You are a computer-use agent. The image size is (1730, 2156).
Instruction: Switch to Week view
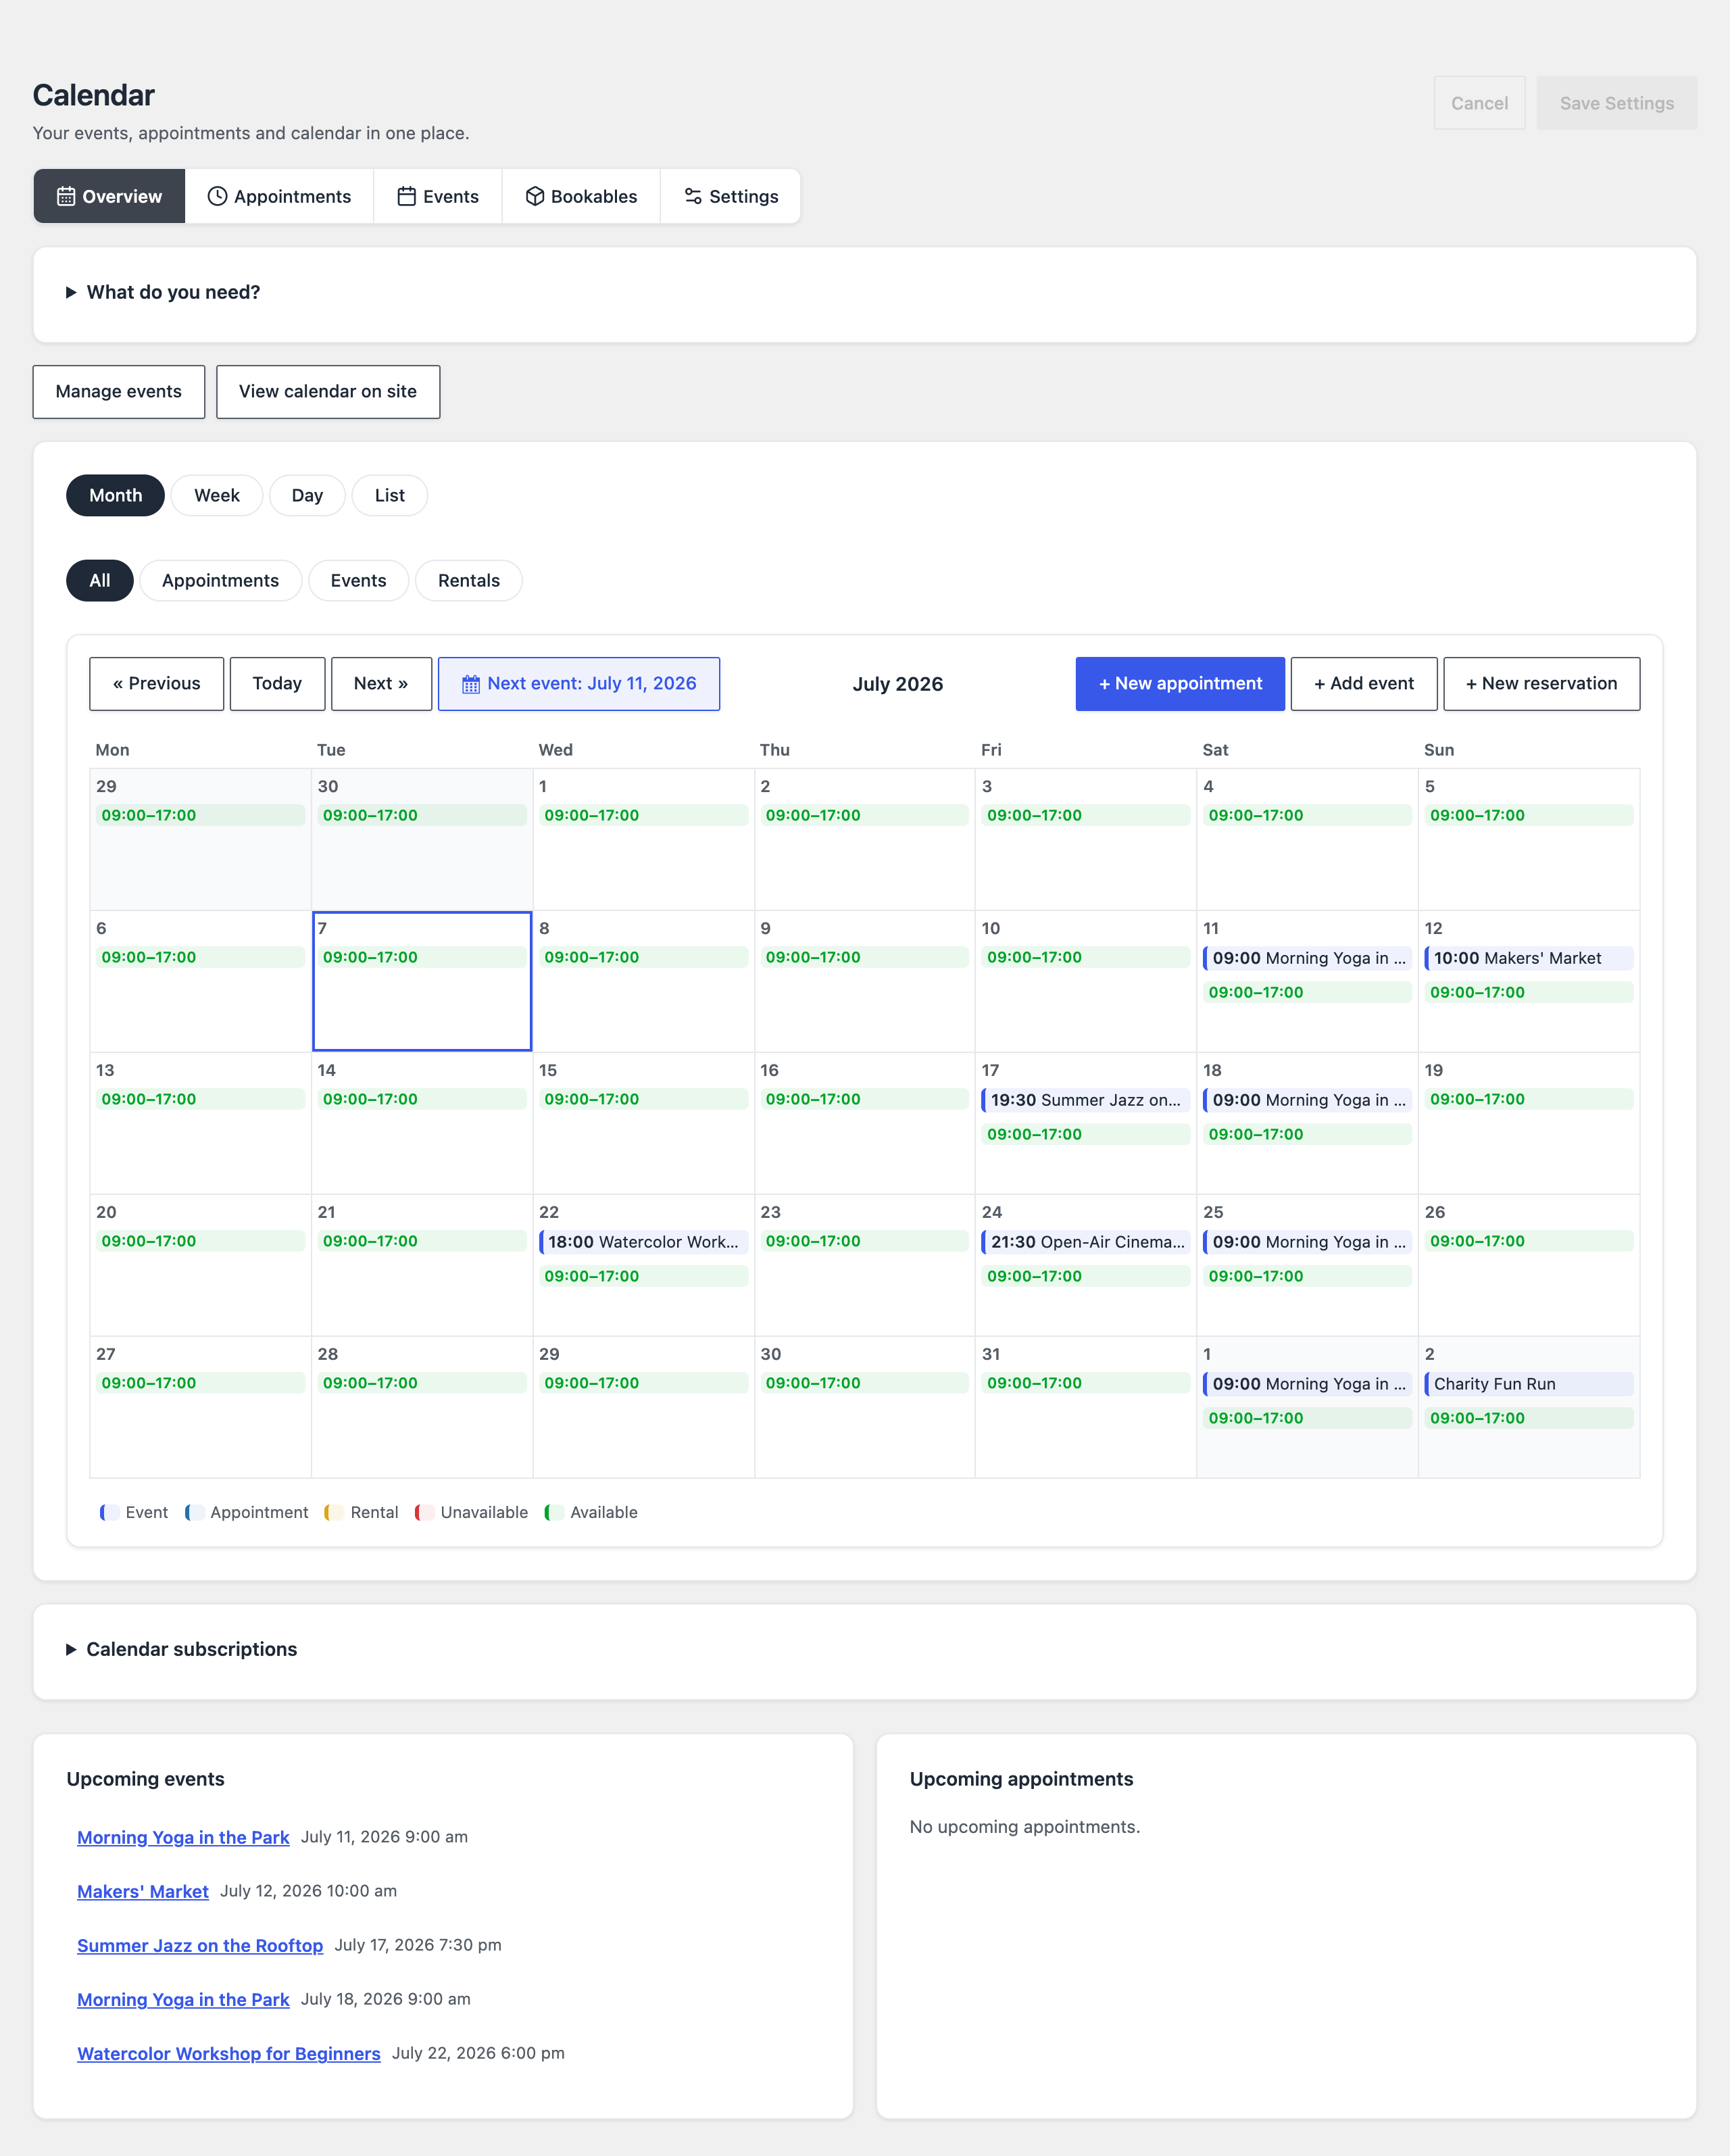click(x=217, y=495)
